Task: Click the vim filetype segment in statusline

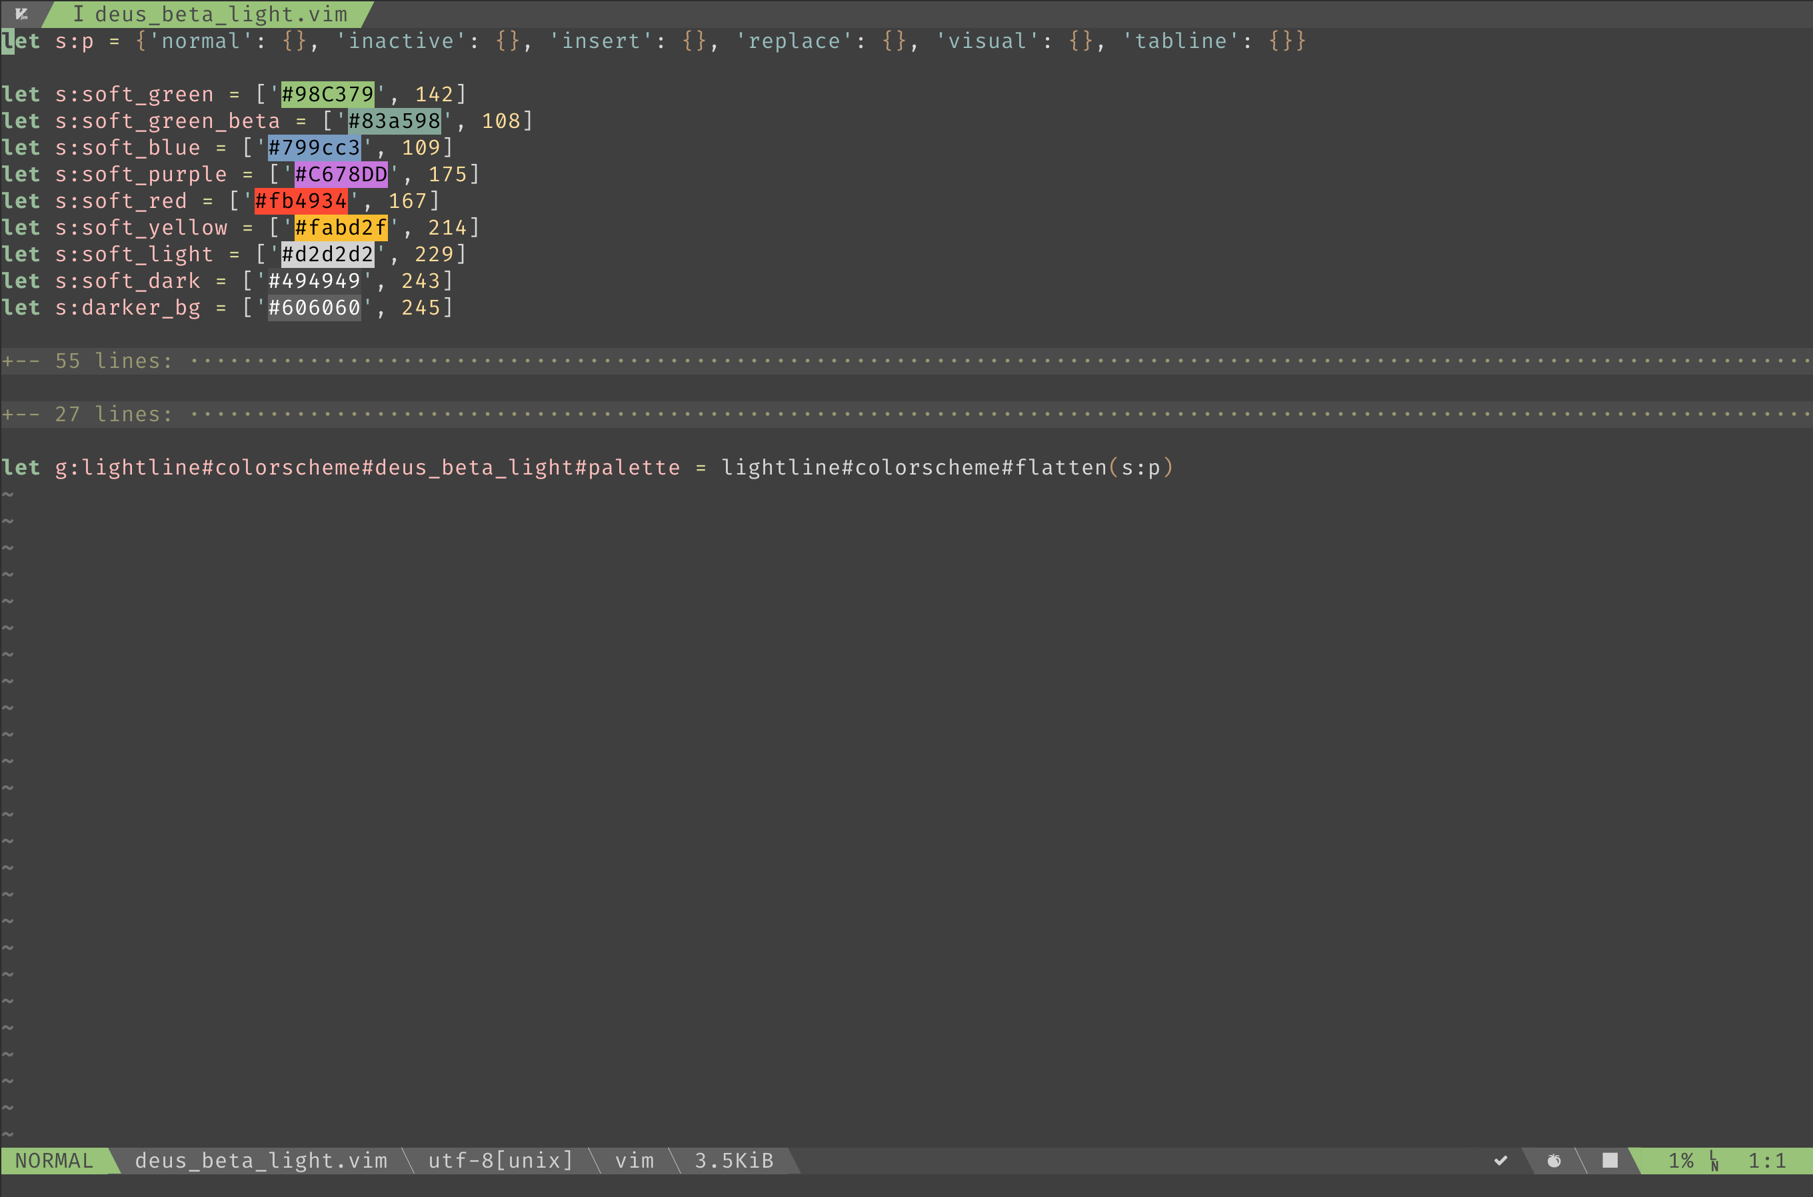Action: (x=635, y=1160)
